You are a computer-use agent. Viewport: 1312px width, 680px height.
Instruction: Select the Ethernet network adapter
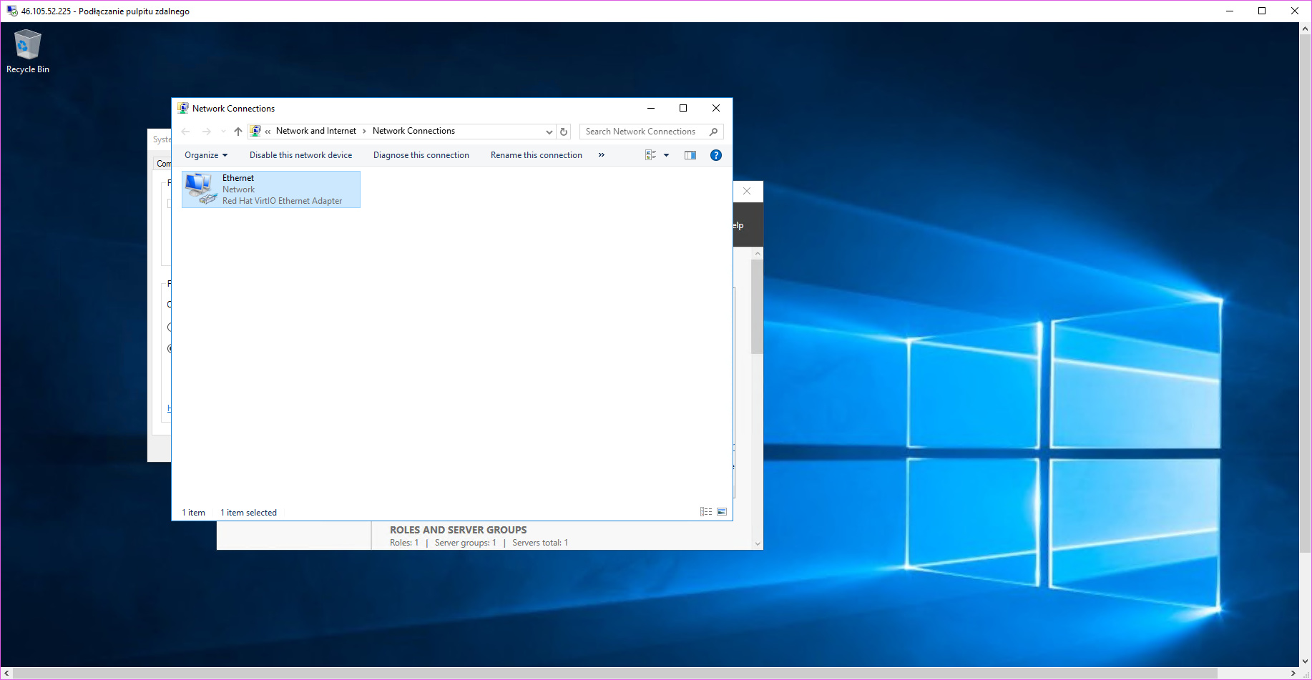pos(270,189)
